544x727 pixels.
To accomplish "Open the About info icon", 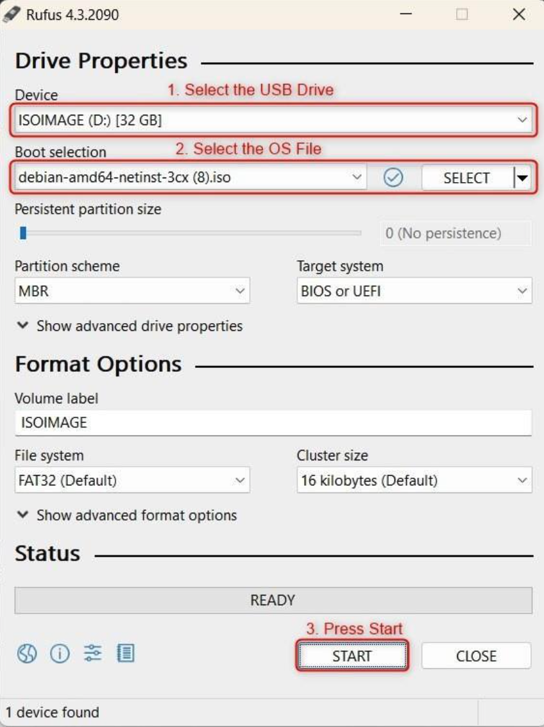I will [60, 654].
